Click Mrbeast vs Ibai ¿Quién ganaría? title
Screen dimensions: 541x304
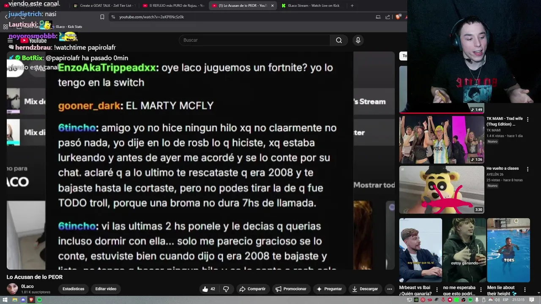[415, 290]
